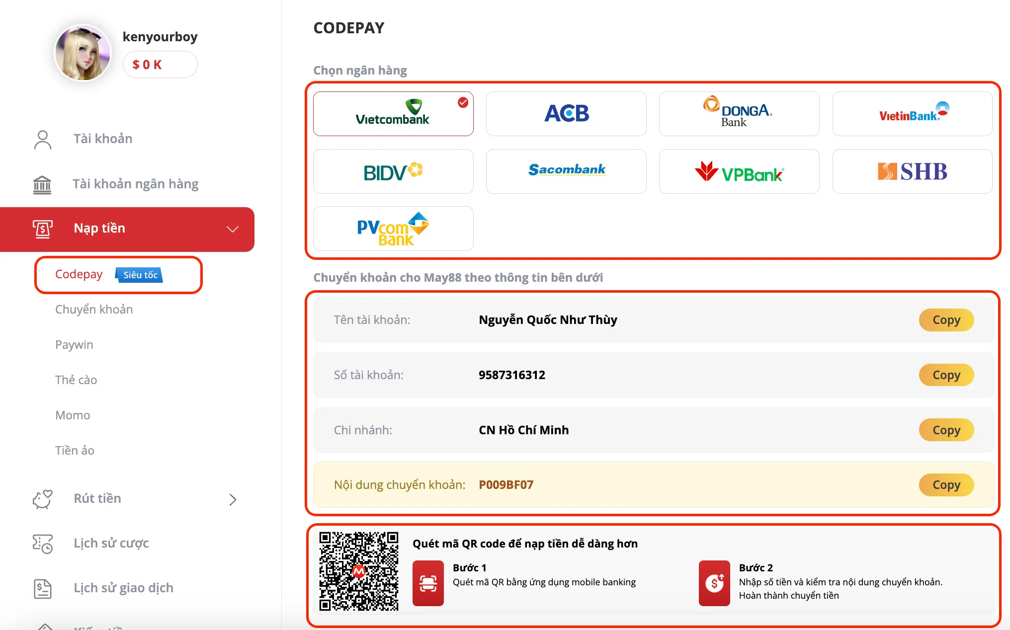Select BIDV bank option
Image resolution: width=1010 pixels, height=630 pixels.
click(393, 171)
